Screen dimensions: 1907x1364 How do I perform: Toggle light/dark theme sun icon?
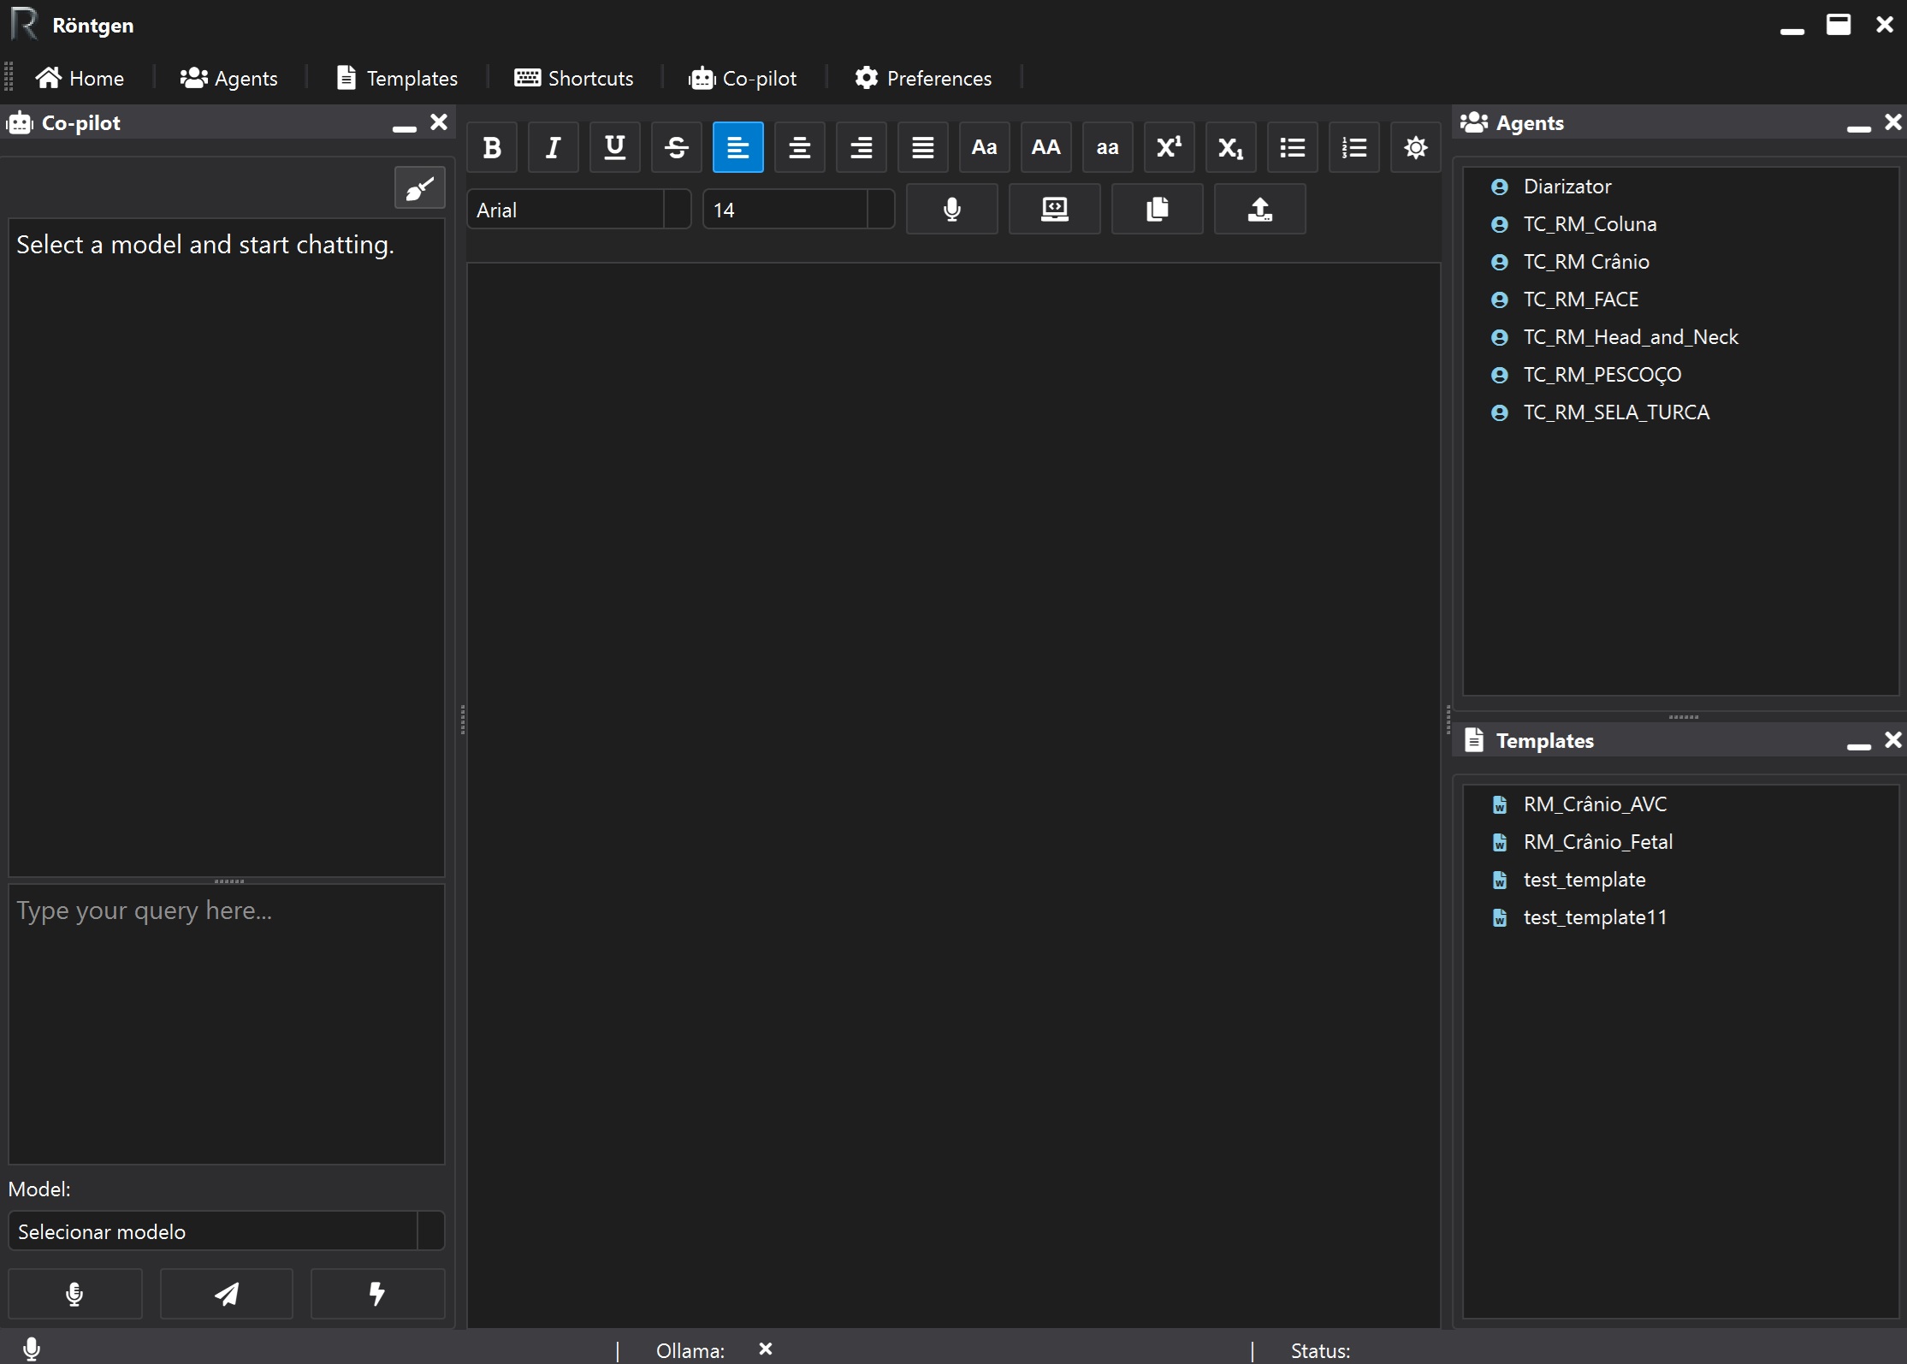coord(1416,147)
